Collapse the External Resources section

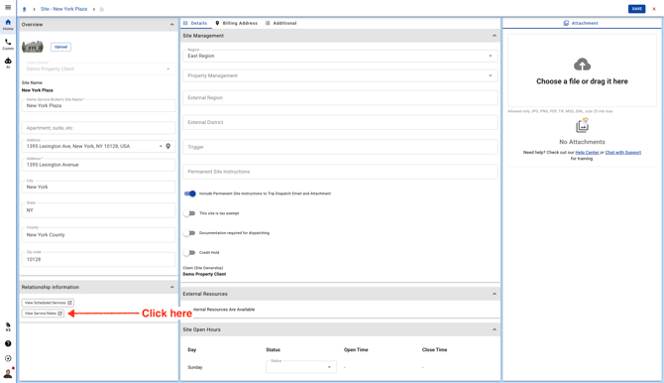click(495, 294)
